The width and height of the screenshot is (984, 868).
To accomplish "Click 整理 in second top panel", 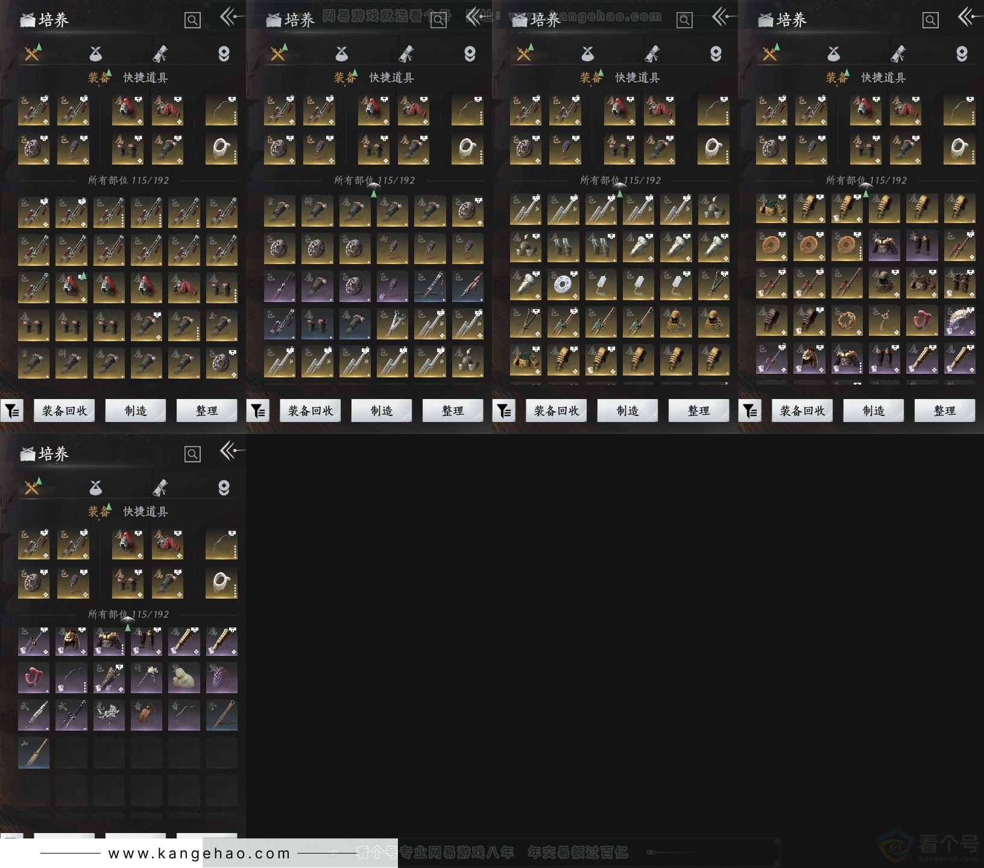I will [x=453, y=411].
